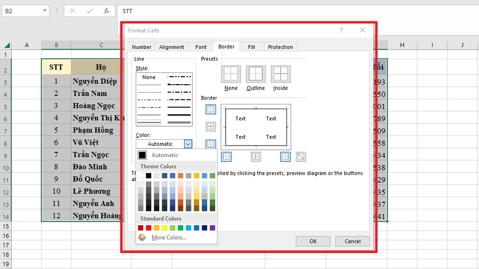Toggle the right border button

285,157
